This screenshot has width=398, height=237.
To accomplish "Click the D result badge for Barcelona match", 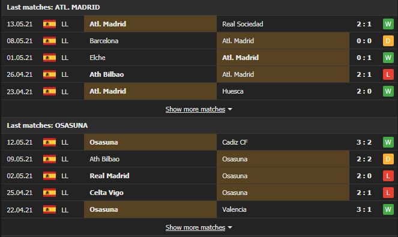I will [x=388, y=41].
